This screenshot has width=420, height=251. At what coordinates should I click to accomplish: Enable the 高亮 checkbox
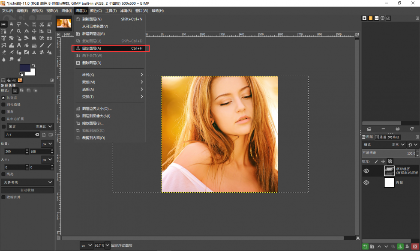pyautogui.click(x=3, y=174)
